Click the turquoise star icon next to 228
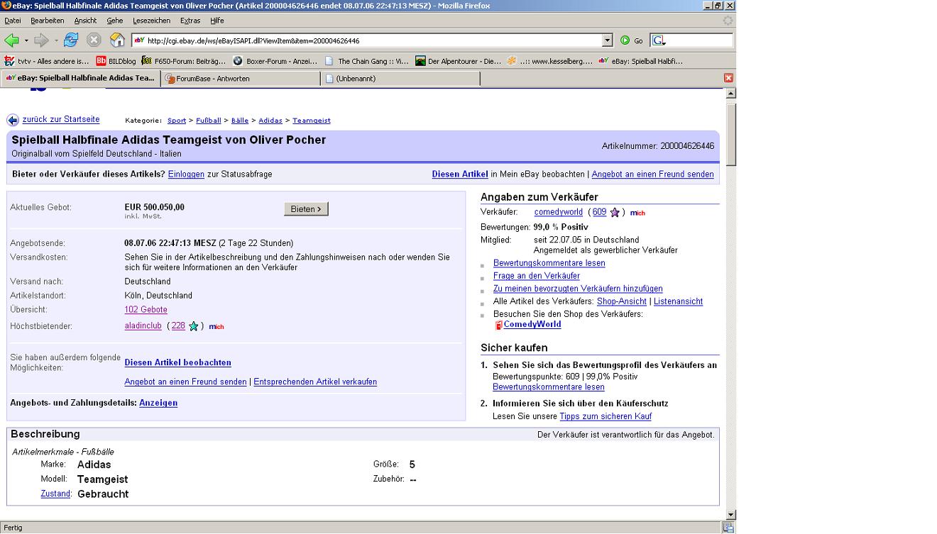This screenshot has width=937, height=534. click(194, 326)
